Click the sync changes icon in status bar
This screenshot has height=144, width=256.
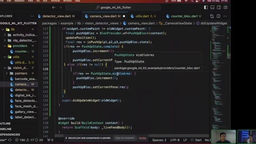pyautogui.click(x=10, y=140)
